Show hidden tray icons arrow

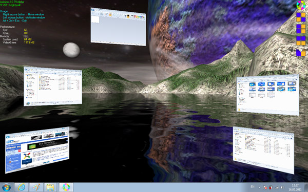tap(259, 187)
